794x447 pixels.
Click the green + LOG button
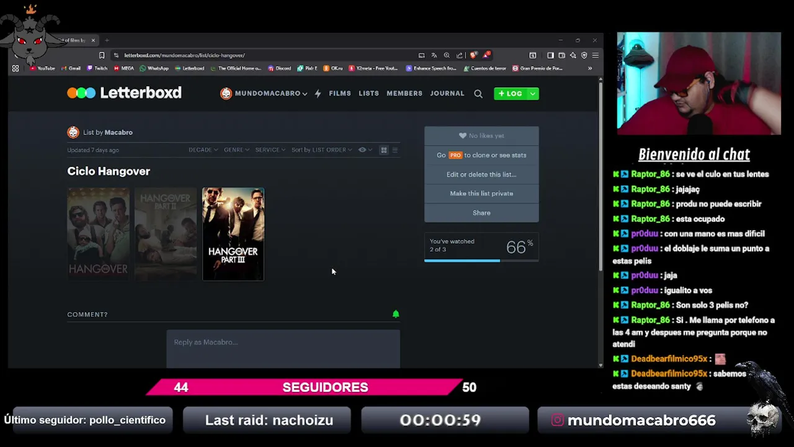(511, 94)
